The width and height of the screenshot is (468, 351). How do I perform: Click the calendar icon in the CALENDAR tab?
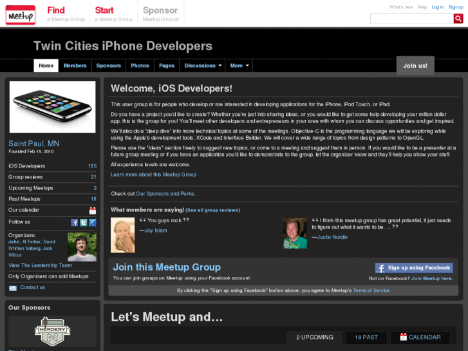(x=403, y=337)
